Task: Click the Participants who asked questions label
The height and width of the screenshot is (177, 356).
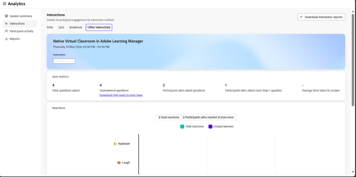Action: point(184,90)
